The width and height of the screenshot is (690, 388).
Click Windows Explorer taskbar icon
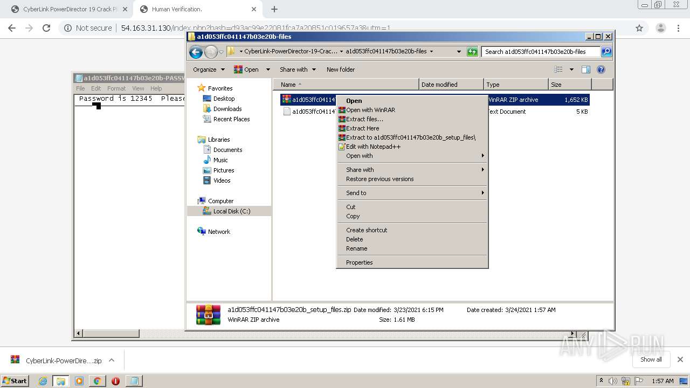pyautogui.click(x=61, y=381)
